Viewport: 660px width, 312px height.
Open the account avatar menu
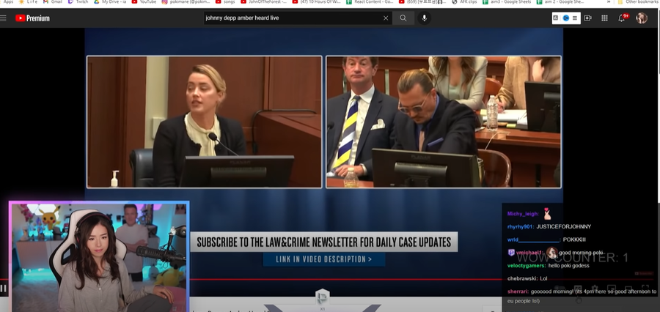coord(642,18)
